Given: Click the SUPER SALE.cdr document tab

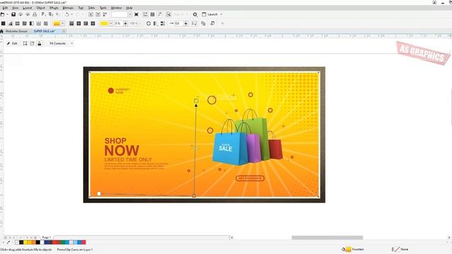Looking at the screenshot, I should click(44, 31).
